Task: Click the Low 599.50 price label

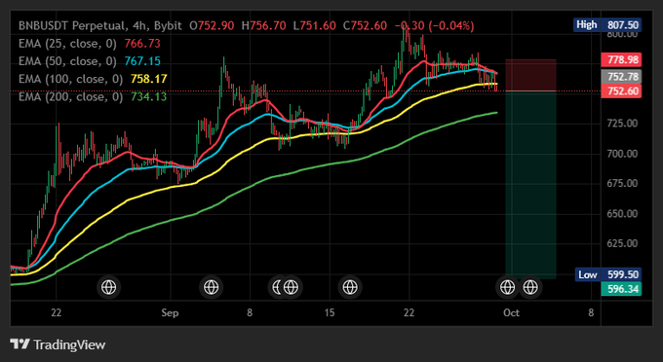Action: (x=607, y=274)
